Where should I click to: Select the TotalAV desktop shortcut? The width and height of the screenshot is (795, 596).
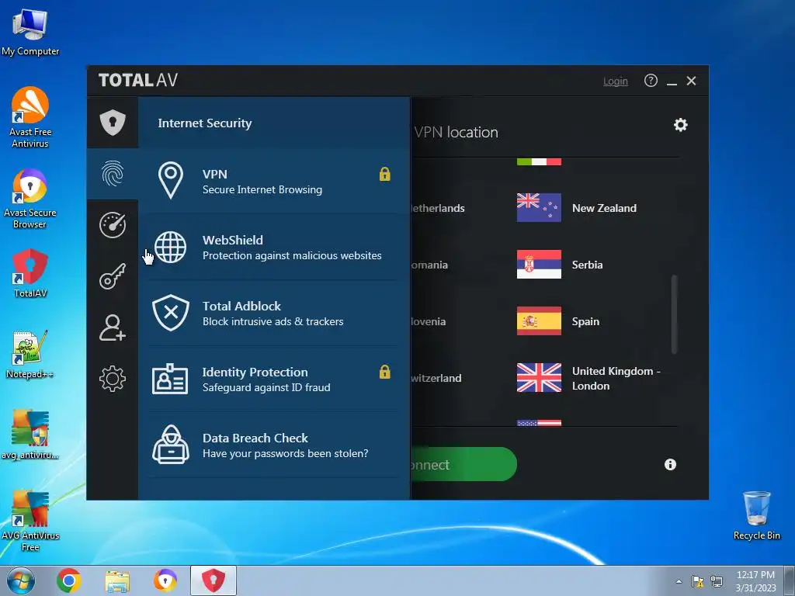click(x=30, y=273)
